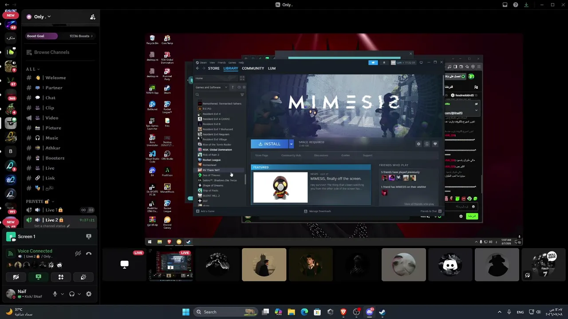Mute the microphone in user panel
Screen dimensions: 568x319
(x=55, y=294)
